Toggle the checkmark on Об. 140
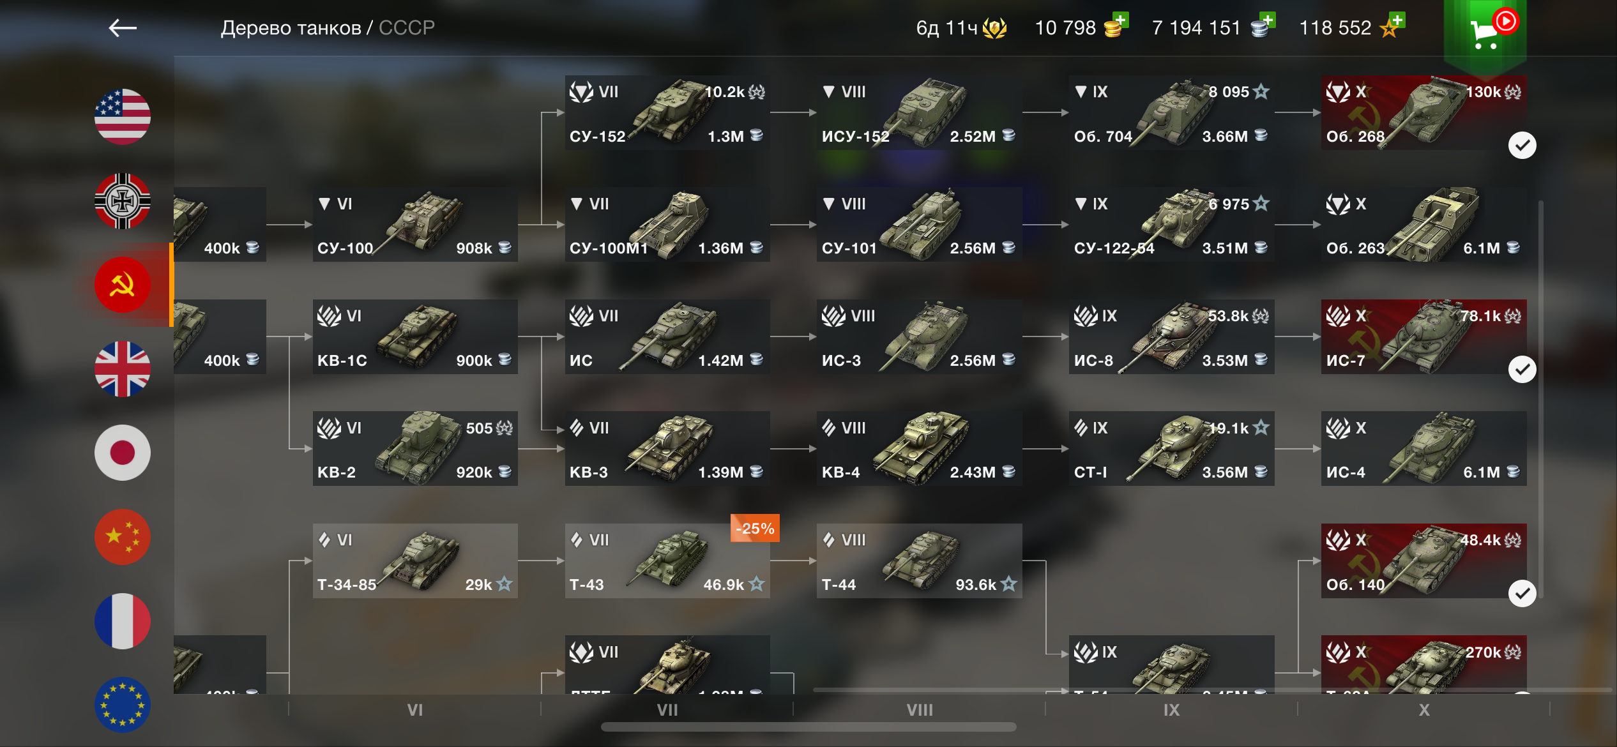This screenshot has width=1617, height=747. tap(1522, 594)
